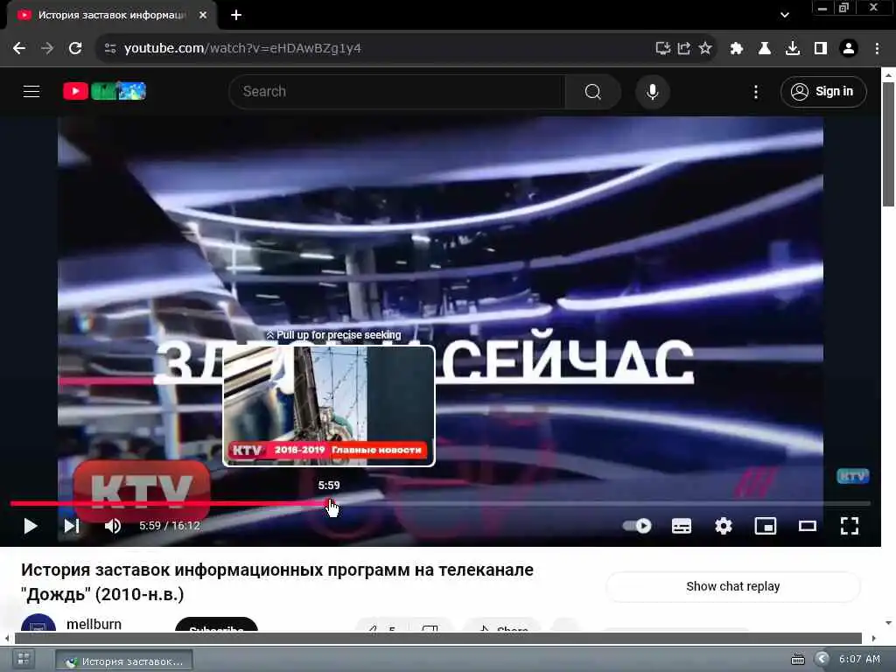Reload the YouTube page
896x672 pixels.
75,48
